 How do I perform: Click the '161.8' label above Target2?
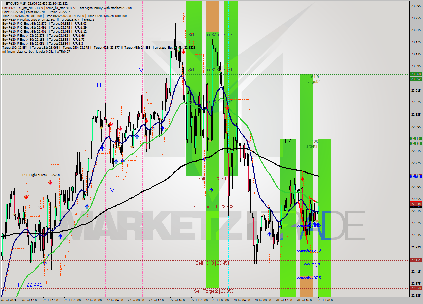point(314,77)
